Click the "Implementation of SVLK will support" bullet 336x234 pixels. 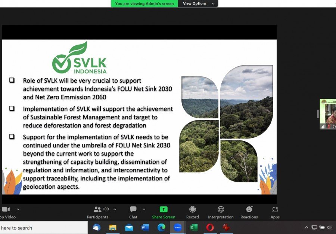98,117
